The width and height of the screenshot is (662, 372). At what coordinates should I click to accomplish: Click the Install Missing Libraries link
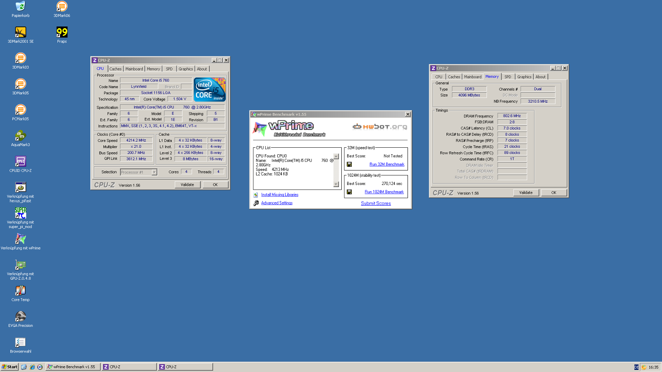[x=280, y=195]
